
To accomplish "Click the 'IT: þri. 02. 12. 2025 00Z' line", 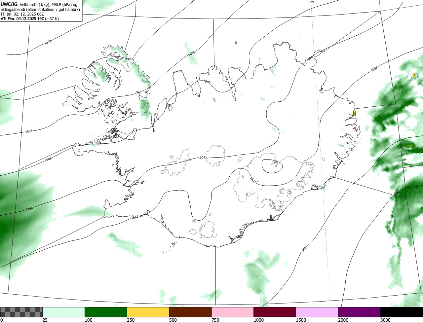I will [x=21, y=14].
